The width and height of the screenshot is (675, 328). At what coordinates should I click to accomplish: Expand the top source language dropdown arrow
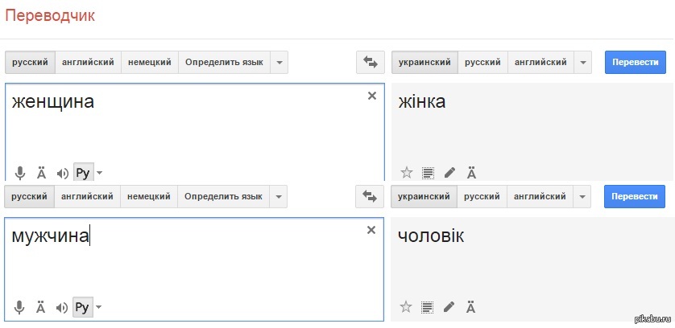(x=279, y=62)
